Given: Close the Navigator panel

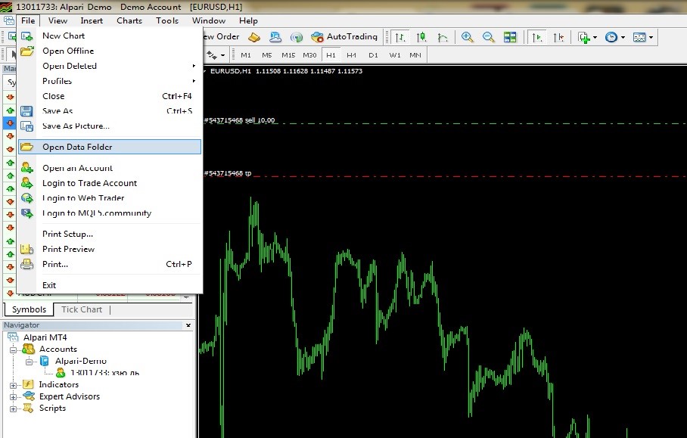Looking at the screenshot, I should [x=188, y=325].
